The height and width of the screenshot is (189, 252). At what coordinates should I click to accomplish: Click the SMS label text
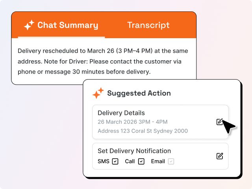[103, 161]
